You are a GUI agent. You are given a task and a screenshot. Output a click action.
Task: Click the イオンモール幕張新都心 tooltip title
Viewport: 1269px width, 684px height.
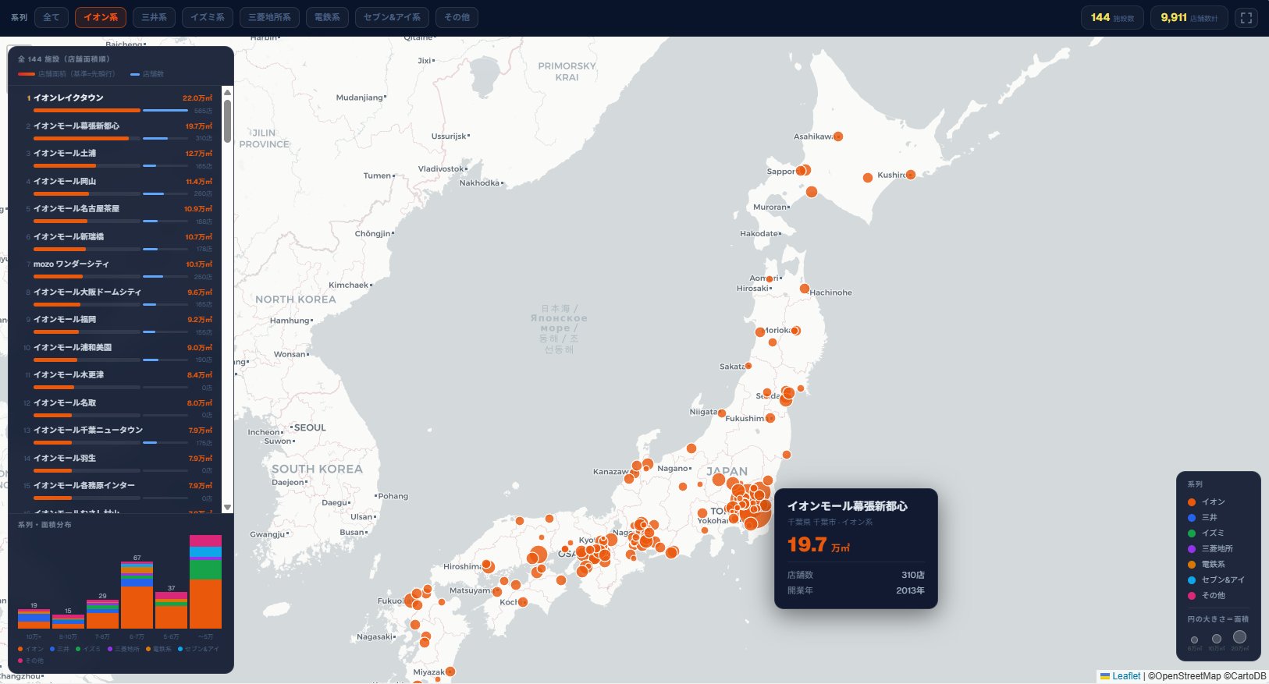pos(848,506)
